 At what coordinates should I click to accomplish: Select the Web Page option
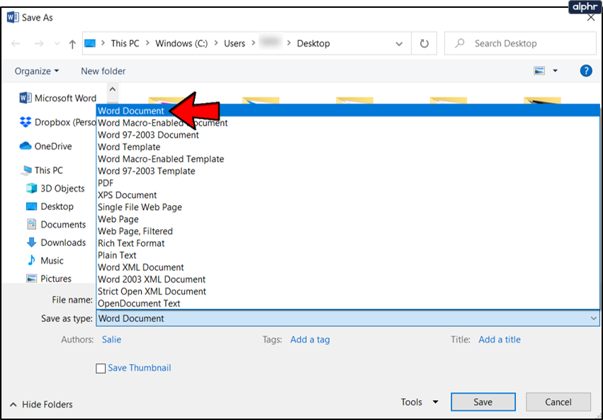348,219
